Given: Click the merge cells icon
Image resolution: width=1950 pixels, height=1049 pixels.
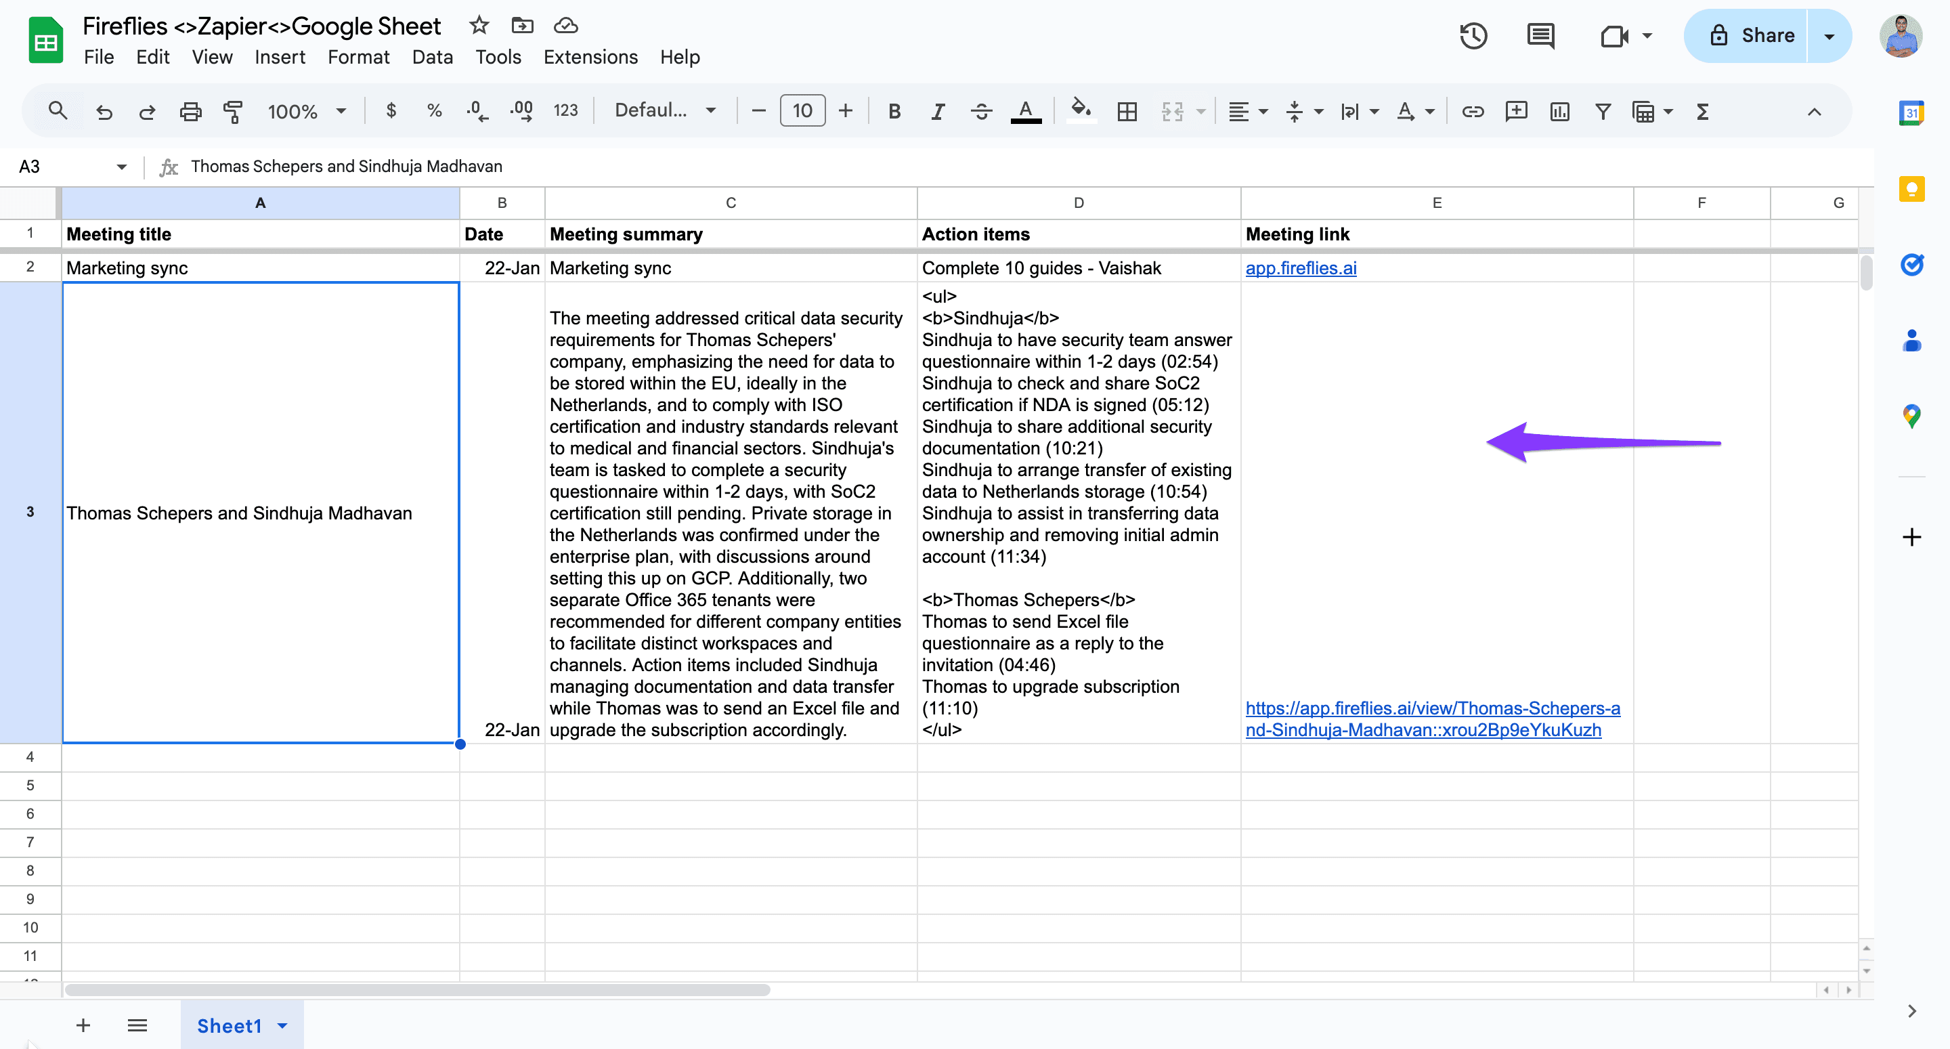Looking at the screenshot, I should (1172, 112).
